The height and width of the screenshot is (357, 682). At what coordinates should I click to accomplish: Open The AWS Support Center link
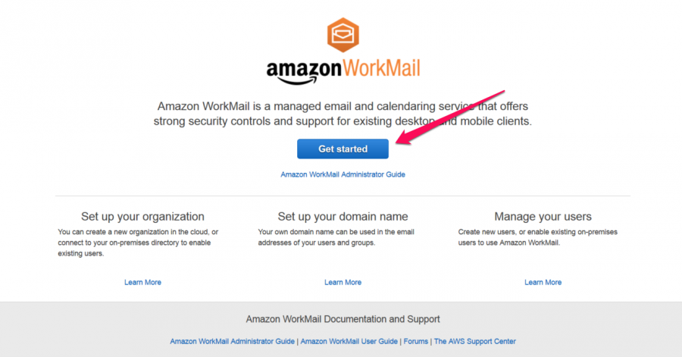point(475,341)
